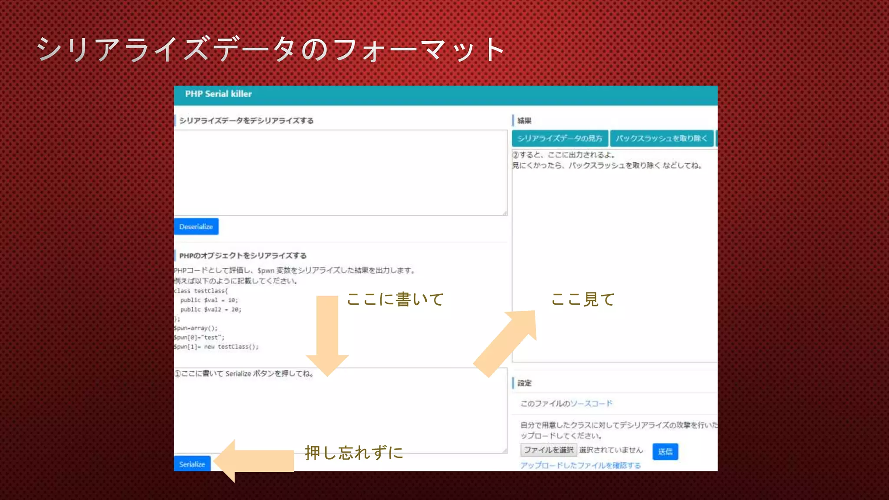The width and height of the screenshot is (889, 500).
Task: Open the シリアライズデータの見方 button
Action: click(560, 138)
